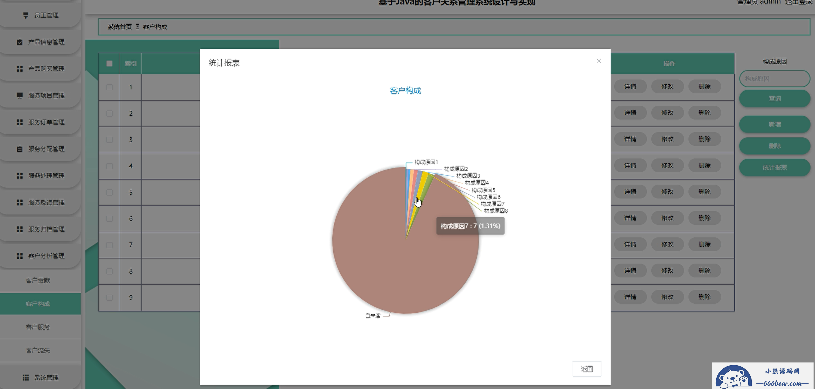Close the 统计报表 dialog with X

coord(598,61)
